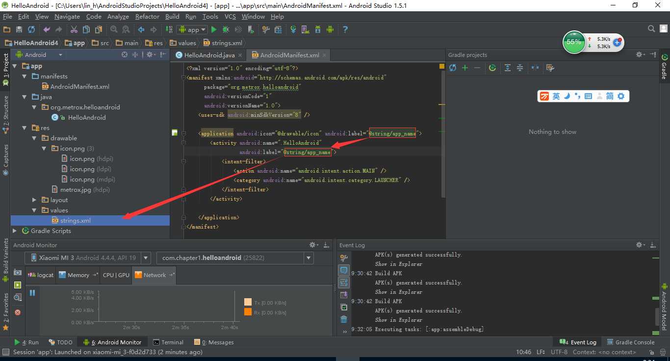Collapse all in Gradle projects toolbar
The height and width of the screenshot is (361, 670).
point(520,68)
